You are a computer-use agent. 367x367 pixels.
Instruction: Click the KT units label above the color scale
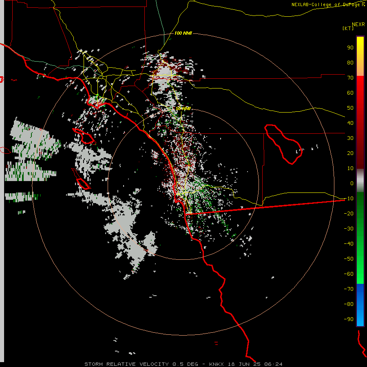[348, 28]
